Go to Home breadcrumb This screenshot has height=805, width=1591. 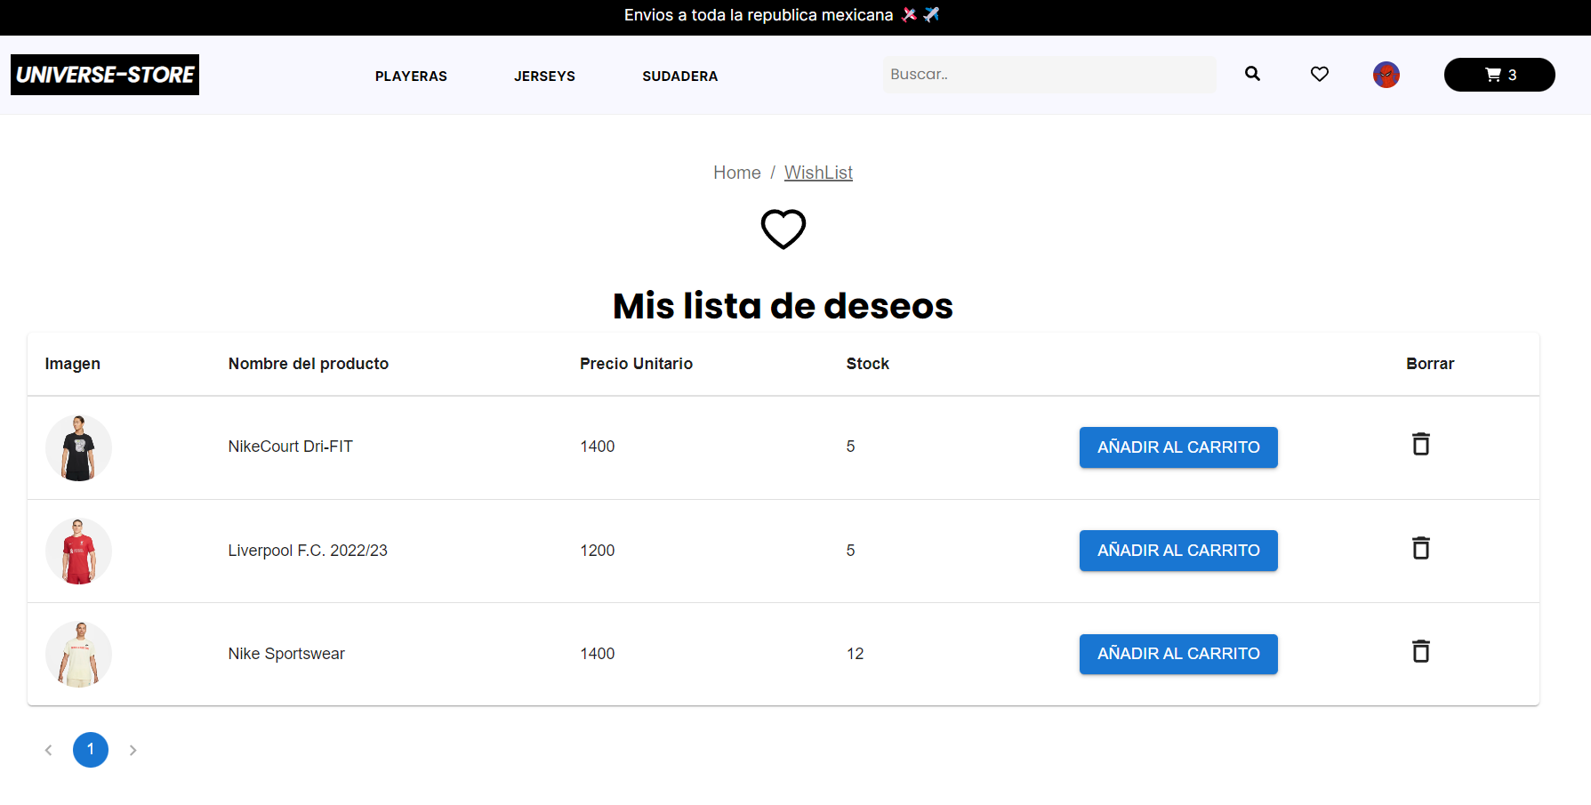pyautogui.click(x=737, y=173)
